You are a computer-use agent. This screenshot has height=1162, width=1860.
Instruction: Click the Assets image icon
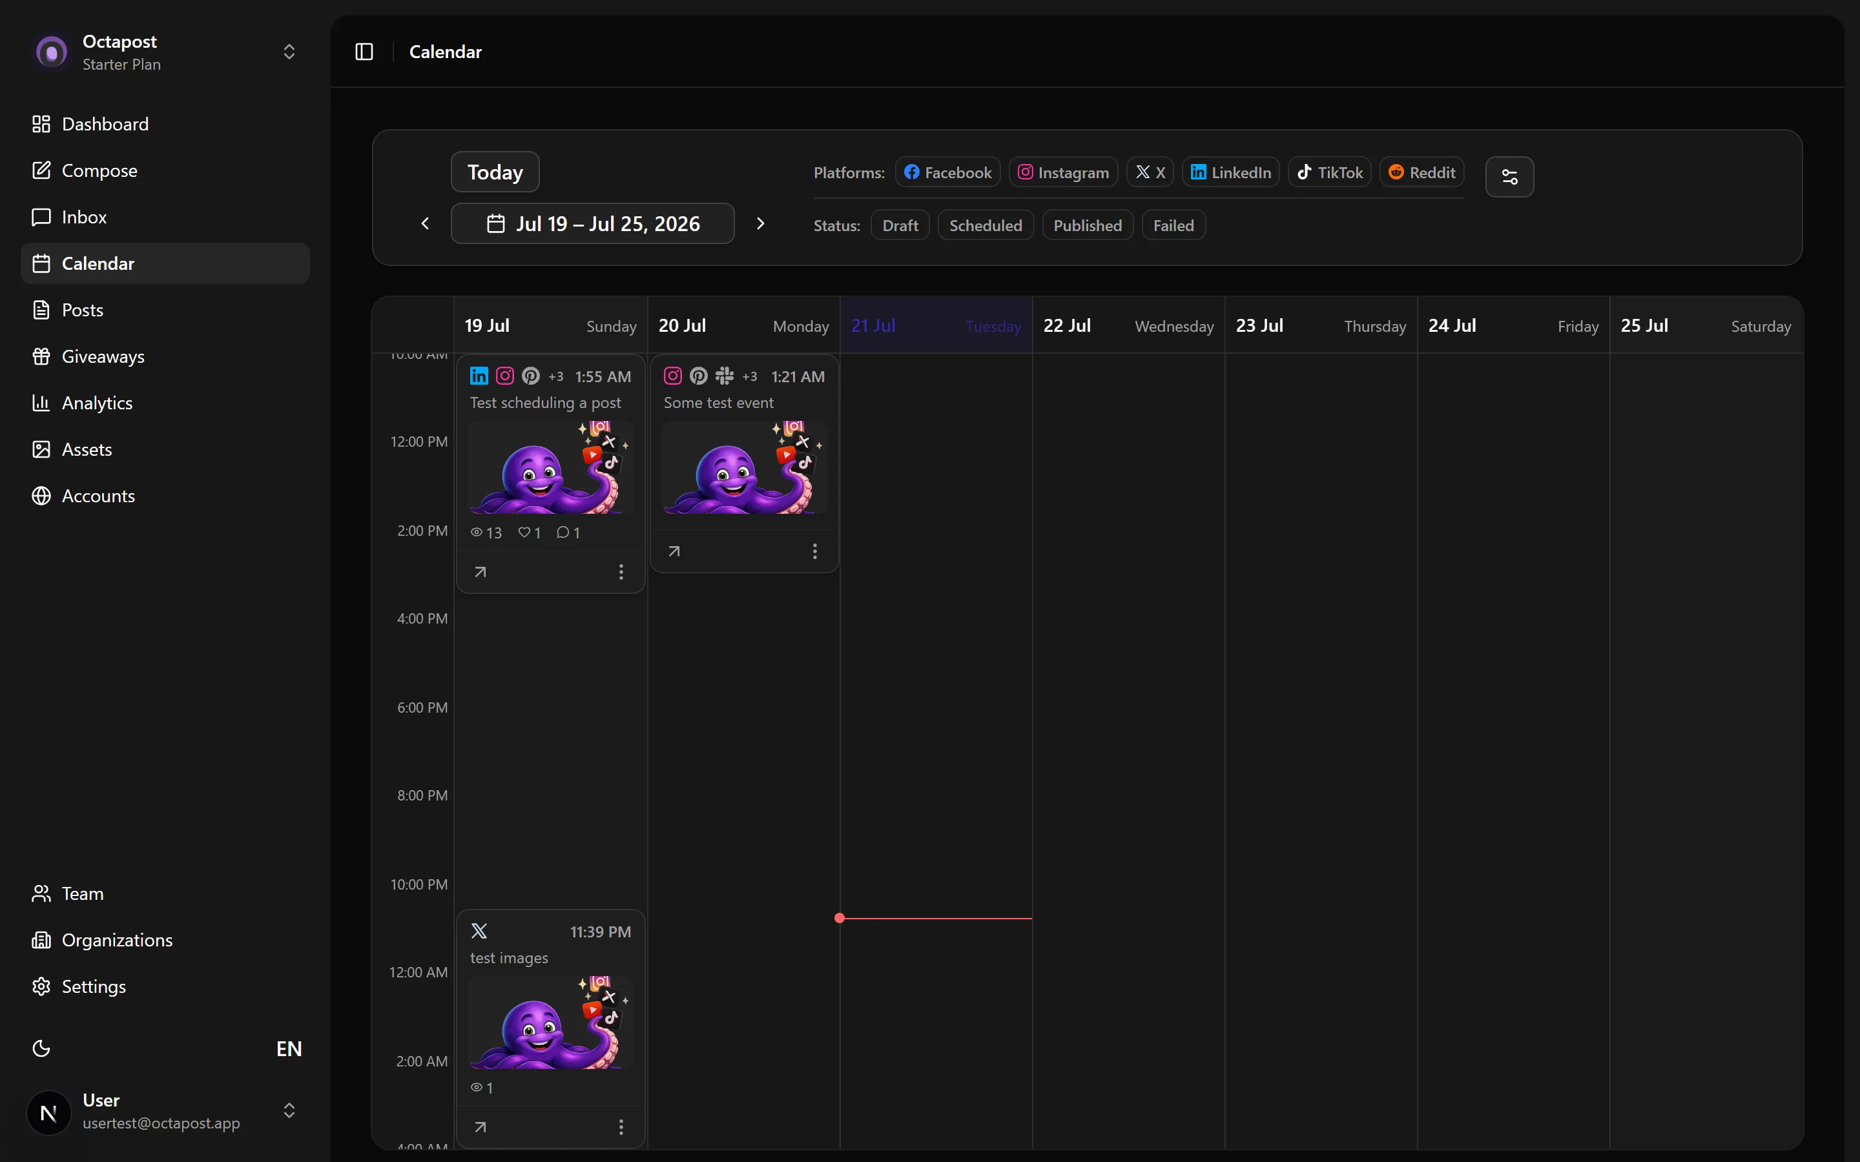41,449
